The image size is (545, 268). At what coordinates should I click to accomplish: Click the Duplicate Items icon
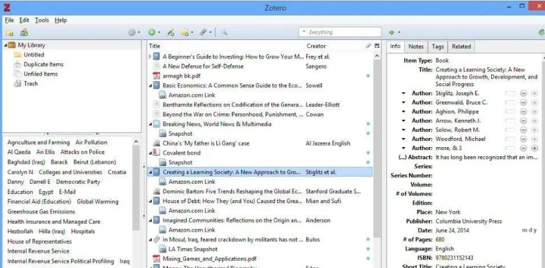pyautogui.click(x=17, y=64)
